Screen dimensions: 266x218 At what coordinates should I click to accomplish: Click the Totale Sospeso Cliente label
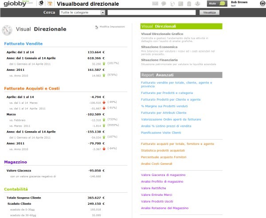click(x=24, y=198)
